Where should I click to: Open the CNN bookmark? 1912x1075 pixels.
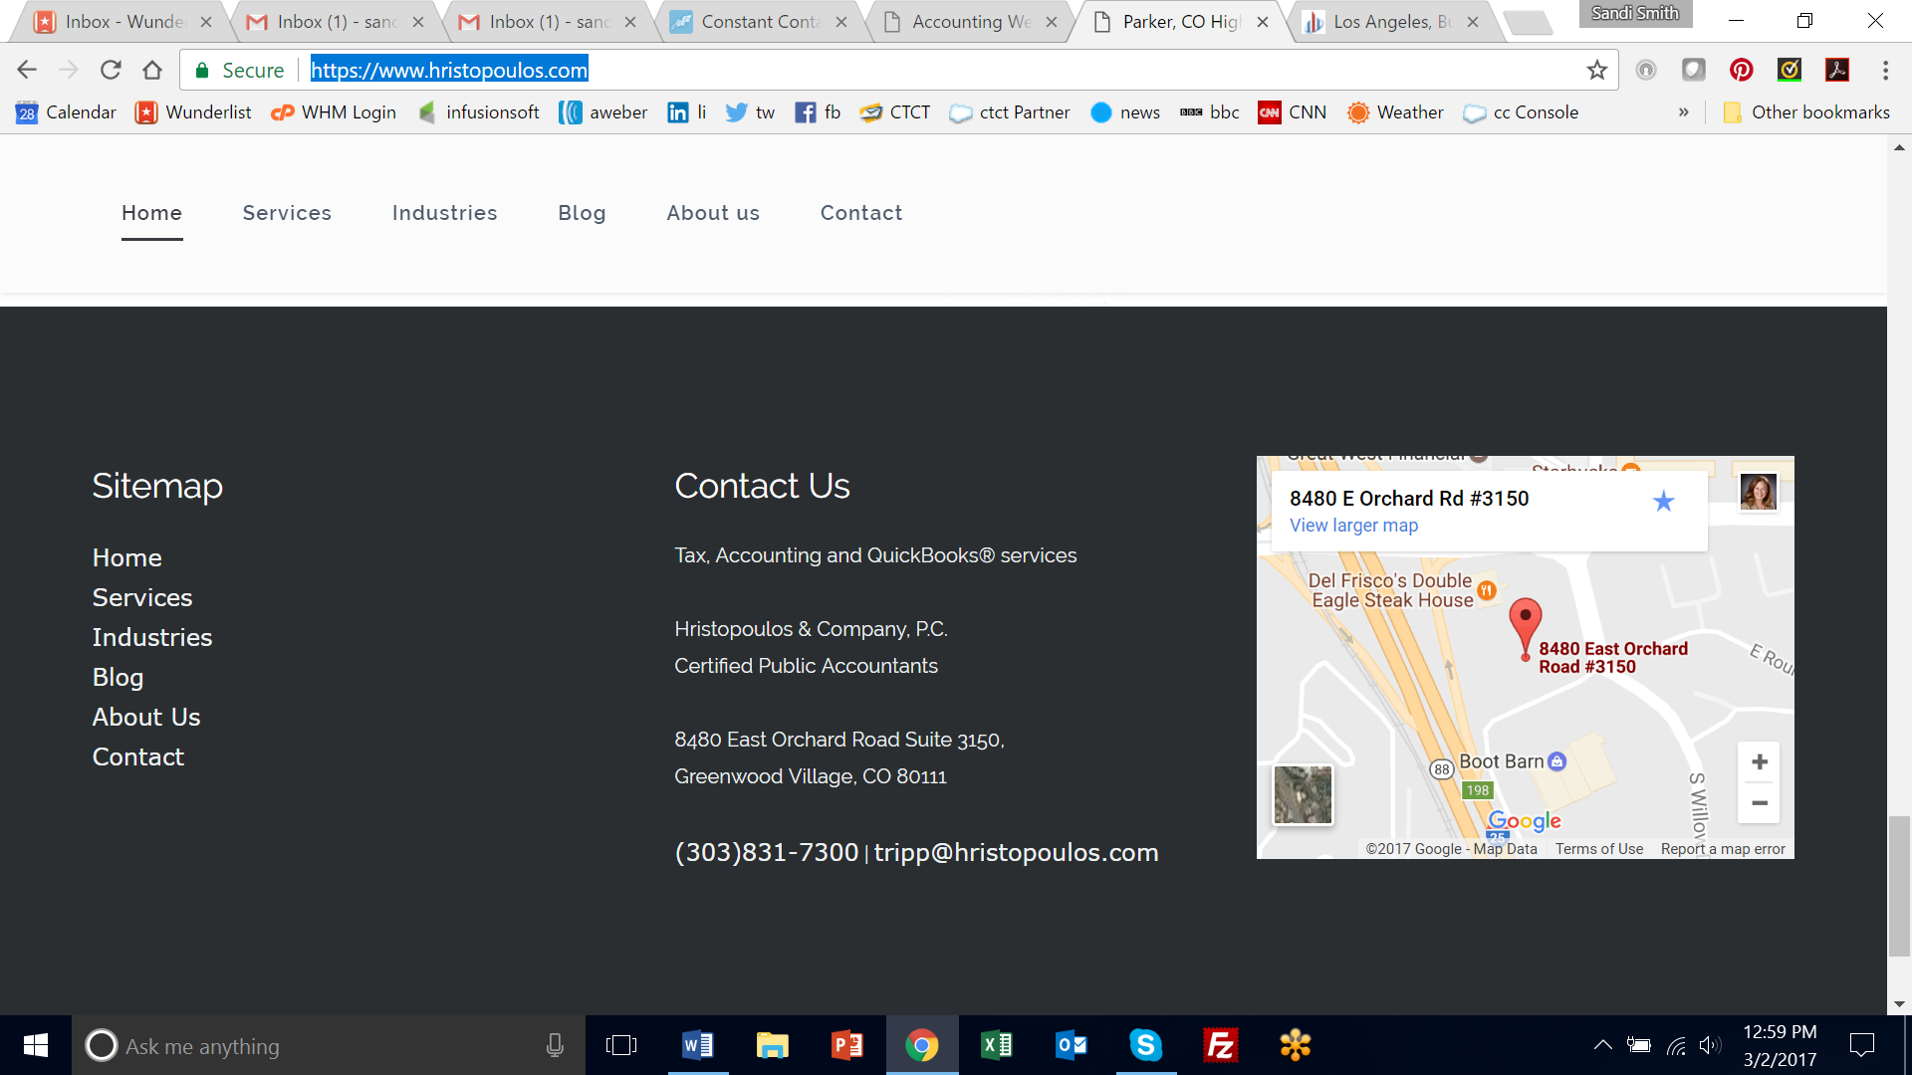click(x=1293, y=112)
